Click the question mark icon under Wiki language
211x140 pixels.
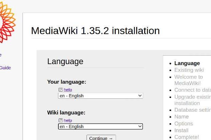point(60,121)
